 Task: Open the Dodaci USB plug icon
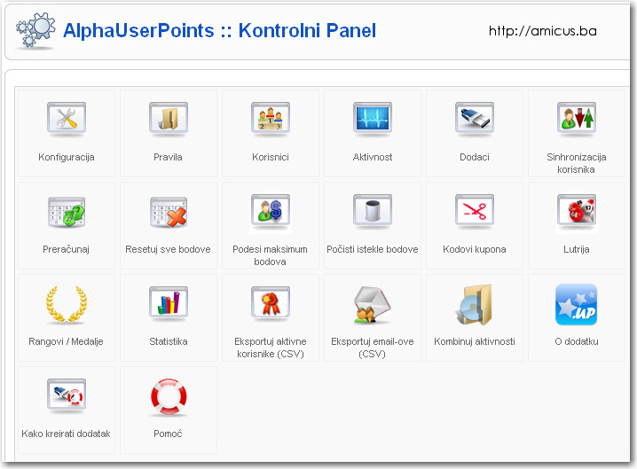474,118
